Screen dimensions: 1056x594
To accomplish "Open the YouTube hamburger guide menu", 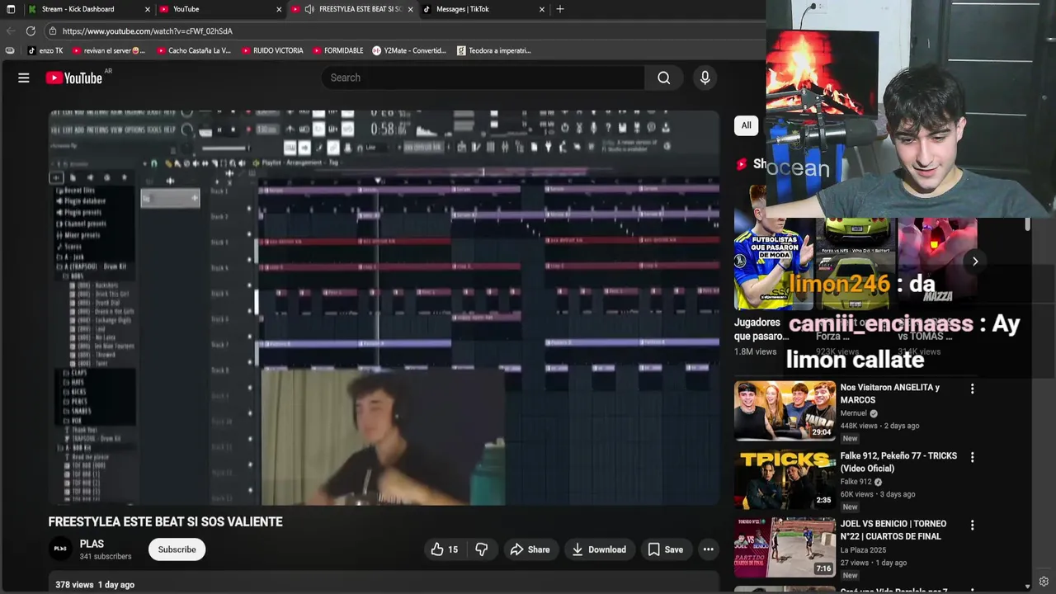I will click(24, 78).
